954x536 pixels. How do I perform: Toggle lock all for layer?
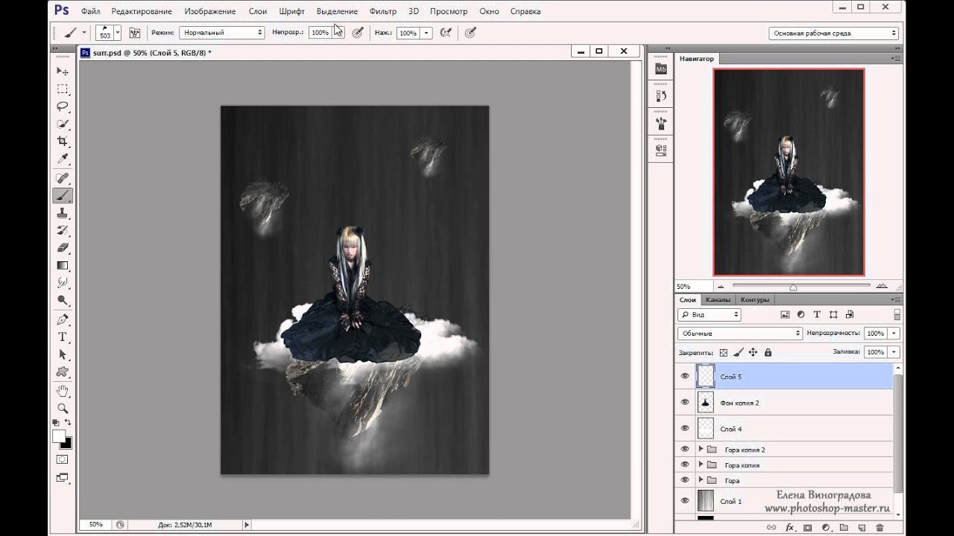click(x=768, y=352)
